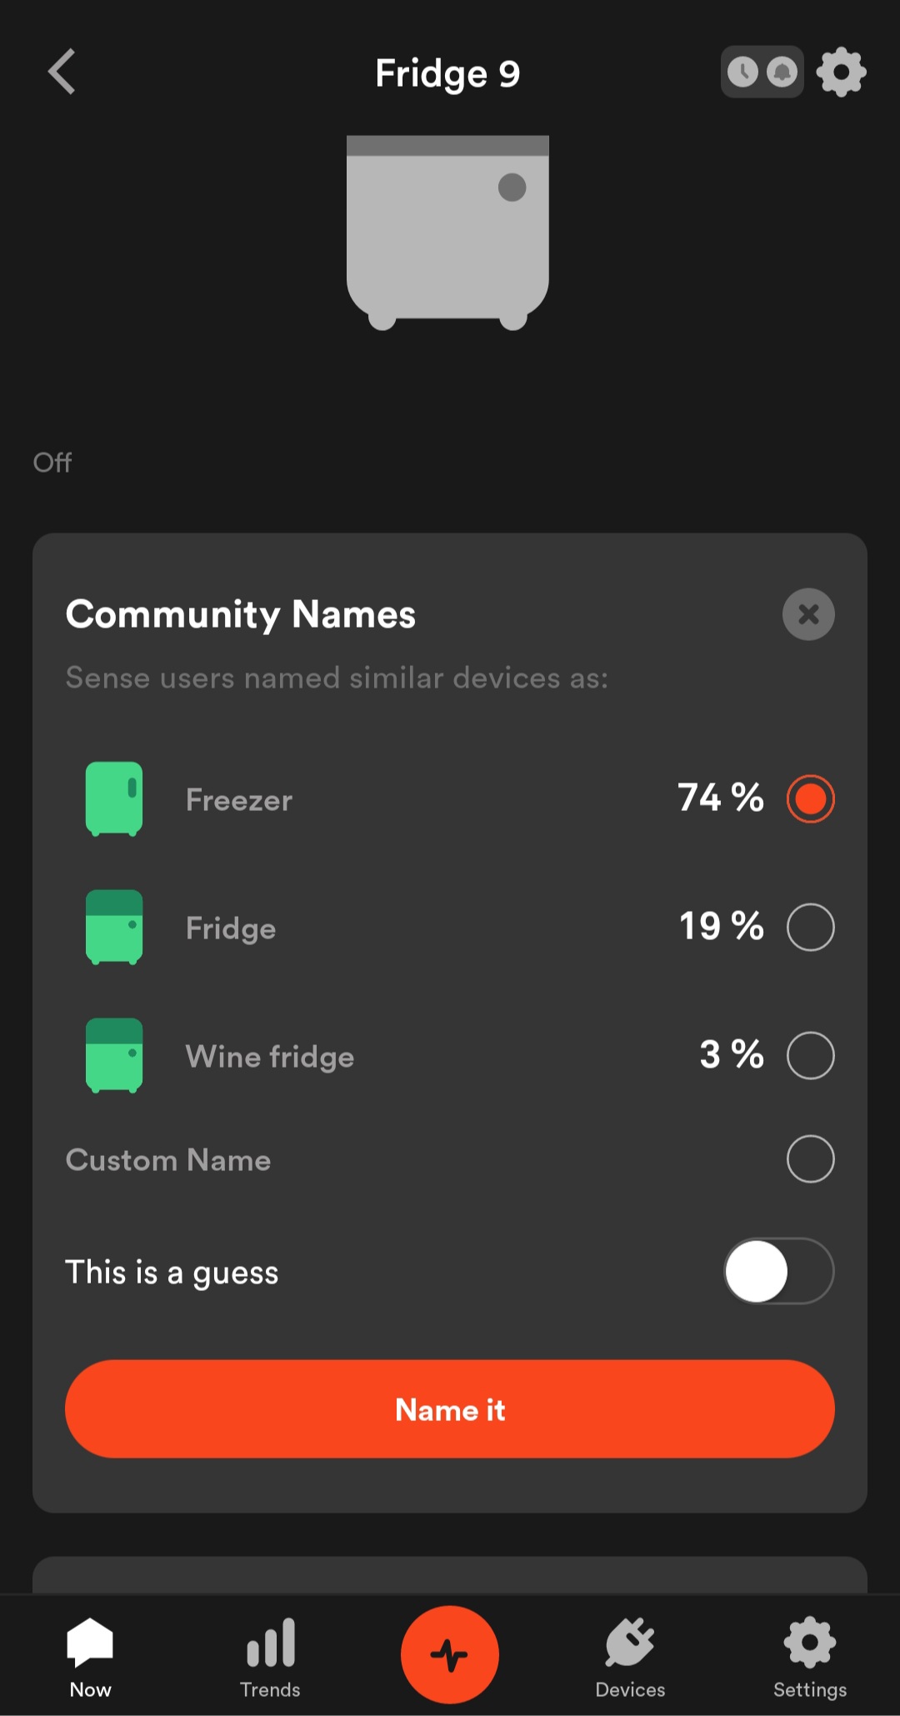Image resolution: width=900 pixels, height=1716 pixels.
Task: Open the Settings tab in bottom bar
Action: [x=810, y=1657]
